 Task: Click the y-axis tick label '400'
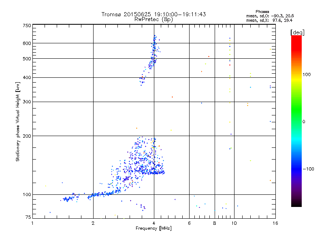(x=27, y=78)
